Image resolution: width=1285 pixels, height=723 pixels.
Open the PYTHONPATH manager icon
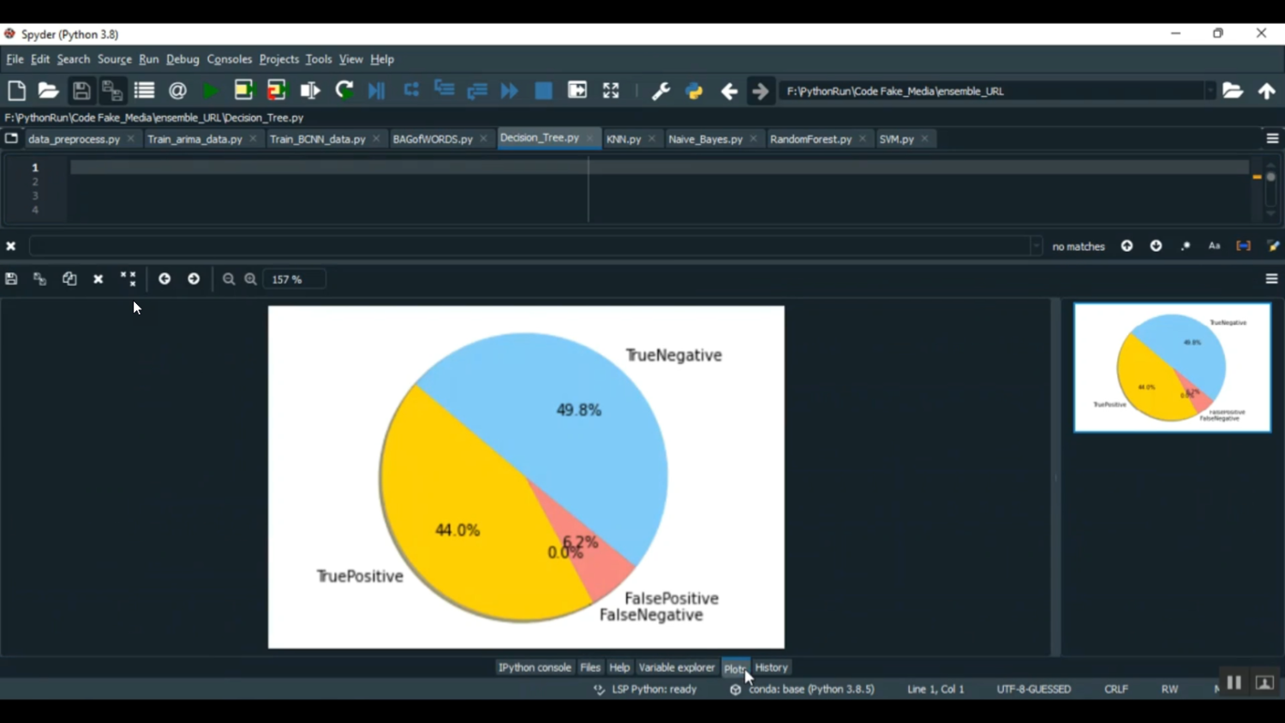694,91
